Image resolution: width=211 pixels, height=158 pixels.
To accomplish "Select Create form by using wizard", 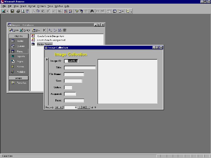I will click(x=51, y=40).
